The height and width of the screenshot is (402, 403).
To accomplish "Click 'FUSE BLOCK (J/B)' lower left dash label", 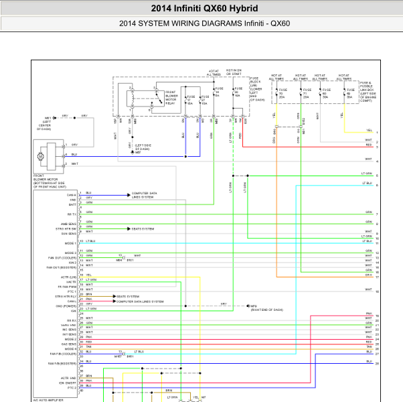I will click(x=257, y=89).
